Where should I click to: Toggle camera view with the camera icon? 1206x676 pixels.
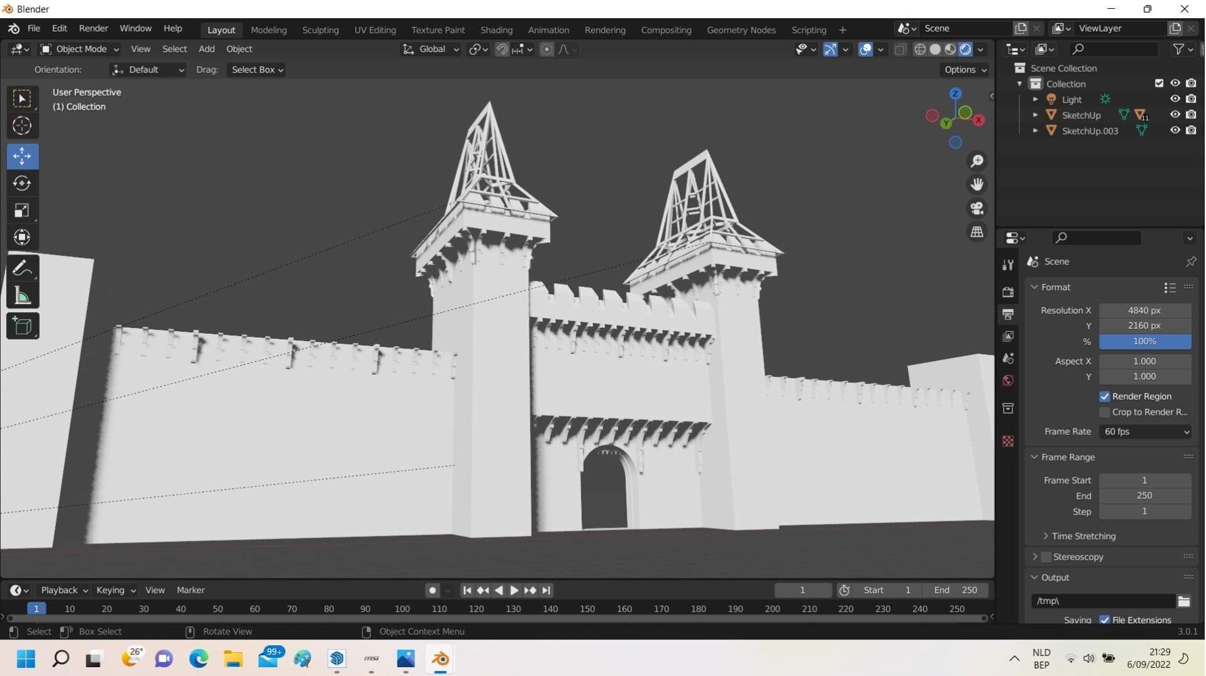[976, 209]
